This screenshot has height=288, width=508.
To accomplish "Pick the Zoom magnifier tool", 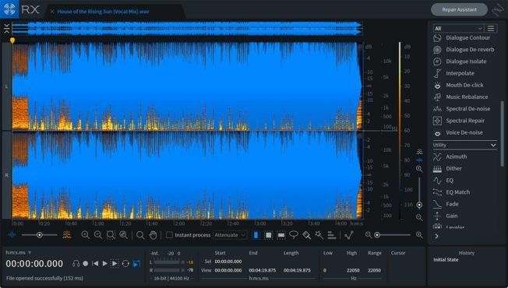I will click(140, 235).
